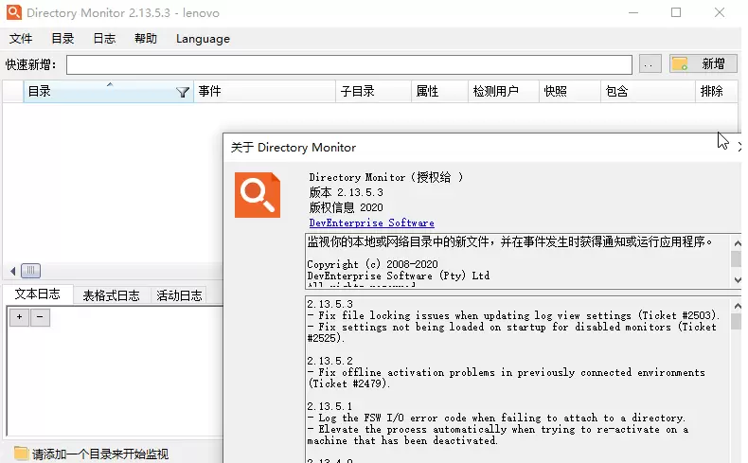Switch to the 表格式日志 tab
The width and height of the screenshot is (748, 463).
coord(111,295)
